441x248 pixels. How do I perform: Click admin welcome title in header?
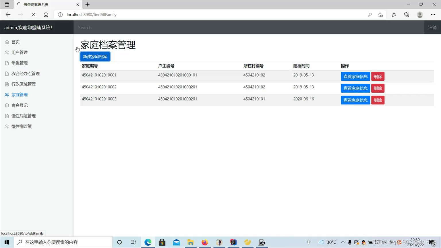(28, 28)
